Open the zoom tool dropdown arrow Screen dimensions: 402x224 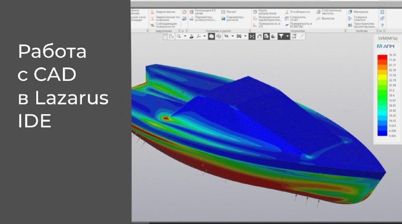pos(185,36)
